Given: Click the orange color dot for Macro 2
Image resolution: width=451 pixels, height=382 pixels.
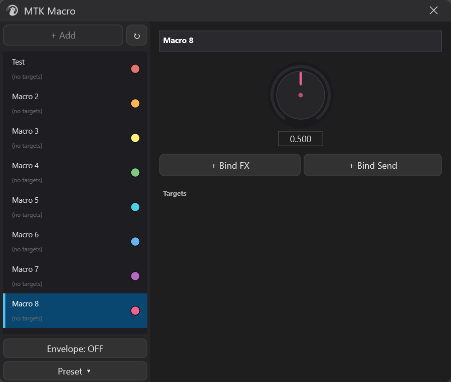Looking at the screenshot, I should point(135,104).
